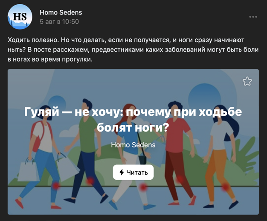267x221 pixels.
Task: Click the lightning bolt icon beside Читать
Action: (x=122, y=172)
